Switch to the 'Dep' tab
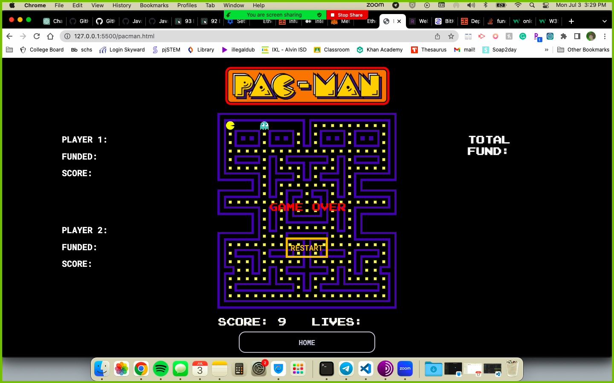 [471, 21]
